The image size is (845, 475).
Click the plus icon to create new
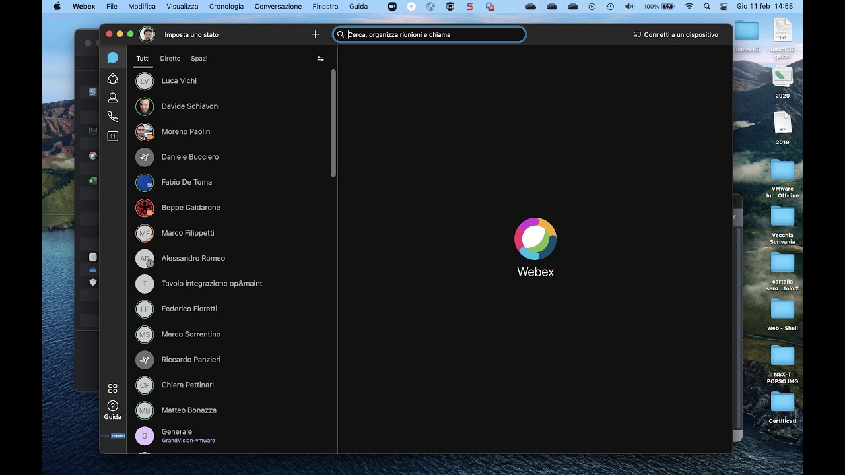[x=315, y=34]
